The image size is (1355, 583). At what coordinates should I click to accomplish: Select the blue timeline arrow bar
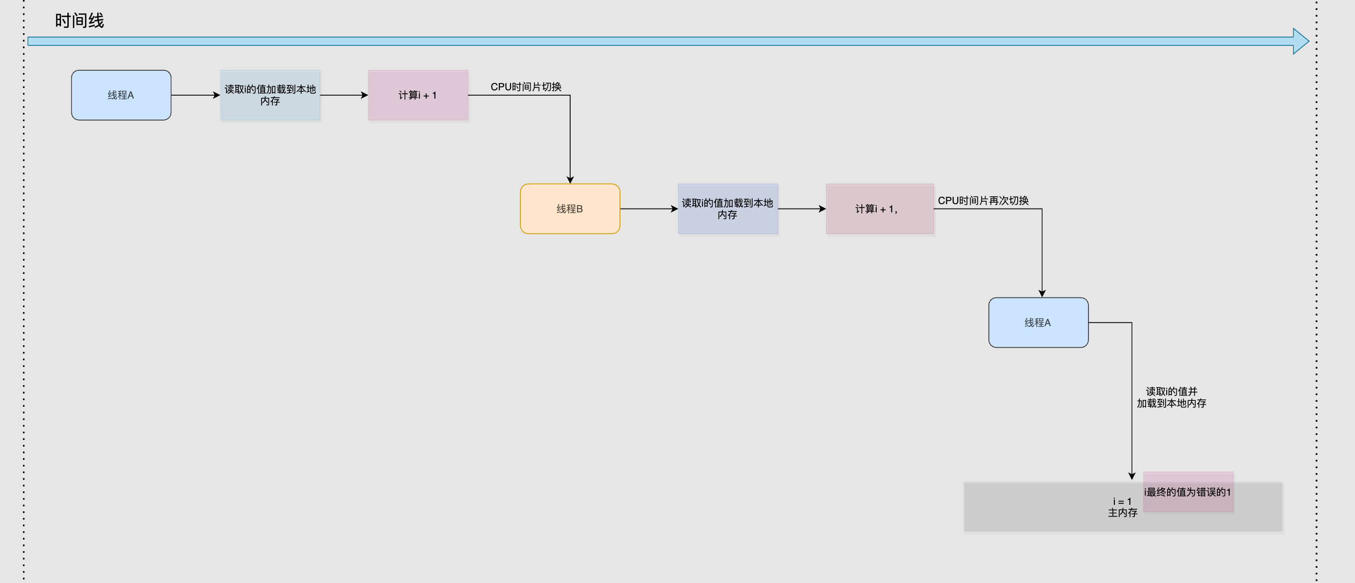[631, 41]
